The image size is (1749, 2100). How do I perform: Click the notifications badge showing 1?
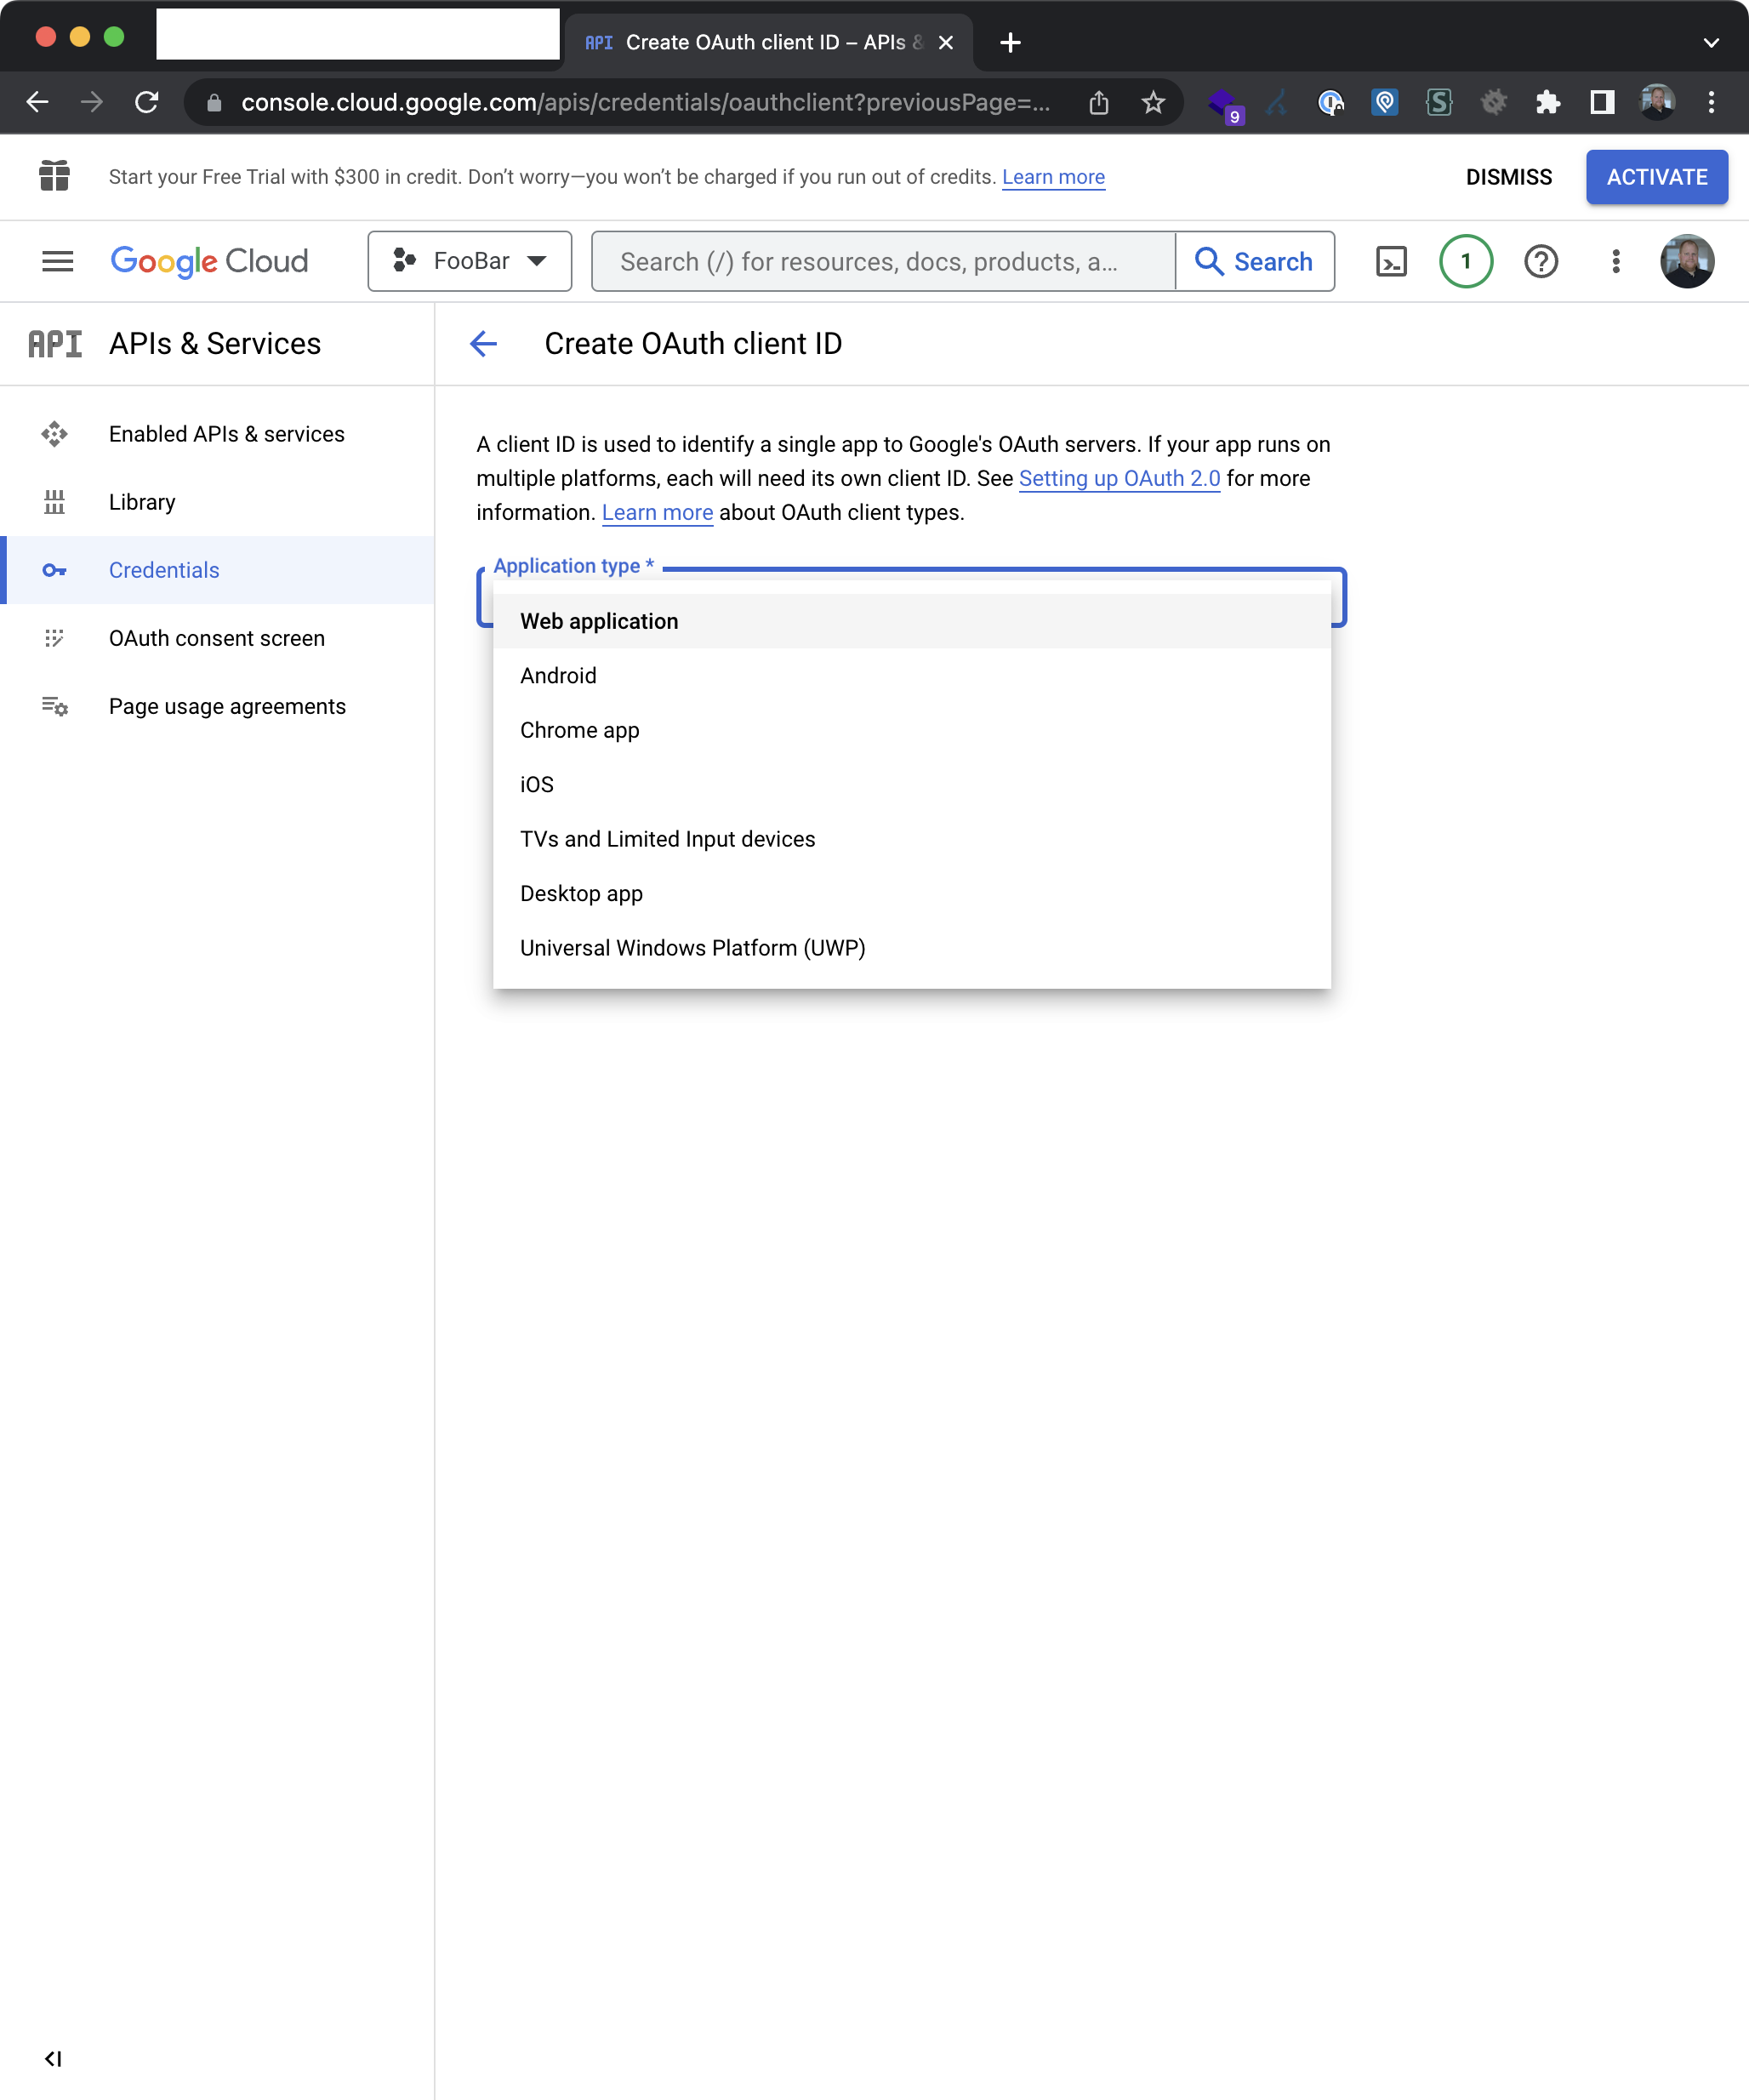click(x=1465, y=262)
